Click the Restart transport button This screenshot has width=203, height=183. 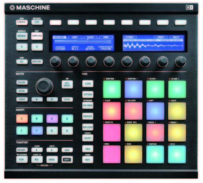(x=22, y=150)
